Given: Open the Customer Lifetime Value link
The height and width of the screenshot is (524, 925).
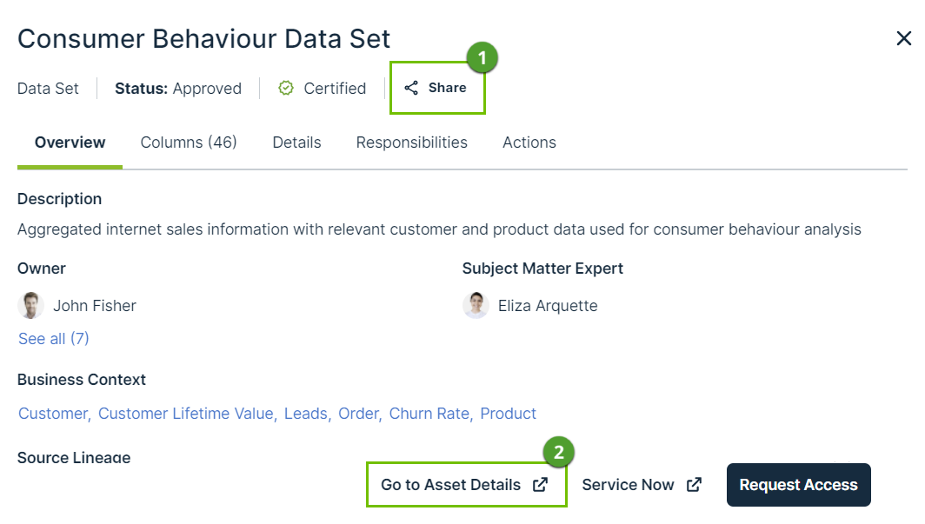Looking at the screenshot, I should [x=185, y=414].
